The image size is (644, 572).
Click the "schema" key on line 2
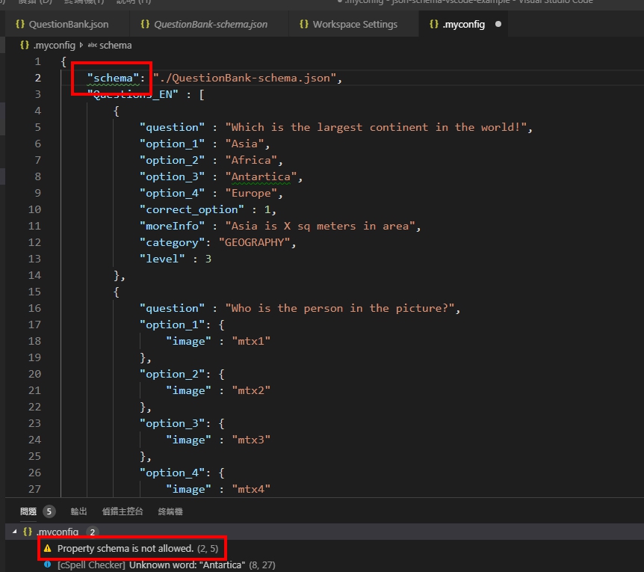114,78
